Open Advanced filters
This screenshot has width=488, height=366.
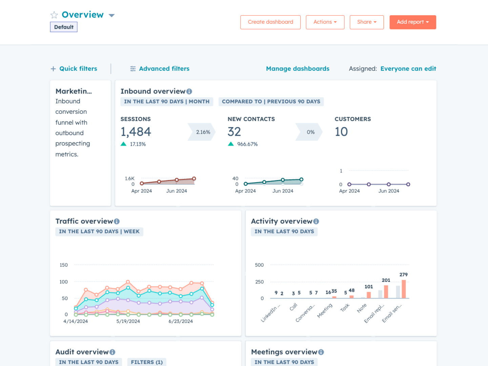pos(164,69)
